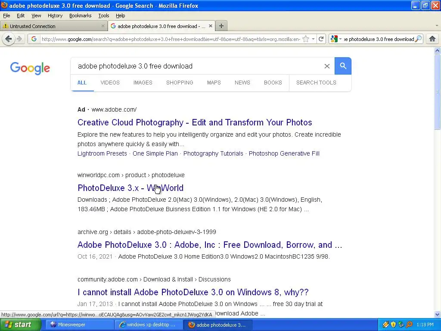Switch to windows xp desktop taskbar item
Viewport: 441px width, 331px height.
148,325
